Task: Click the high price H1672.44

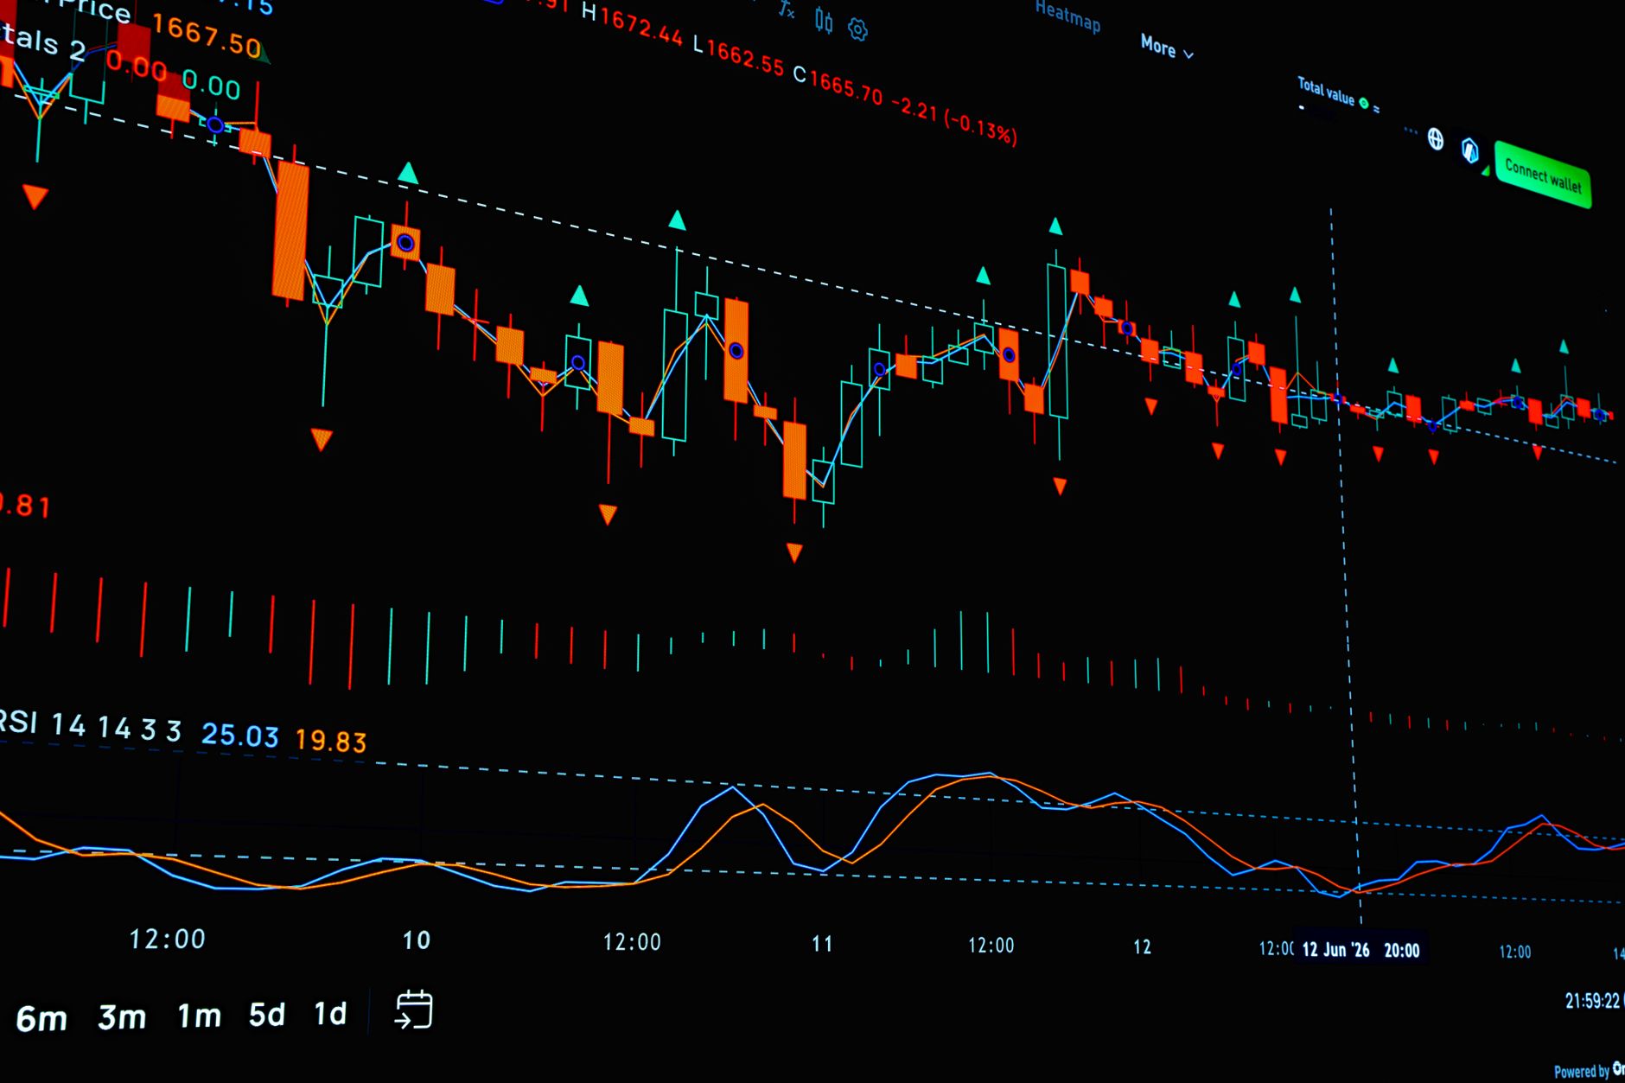Action: (x=632, y=24)
